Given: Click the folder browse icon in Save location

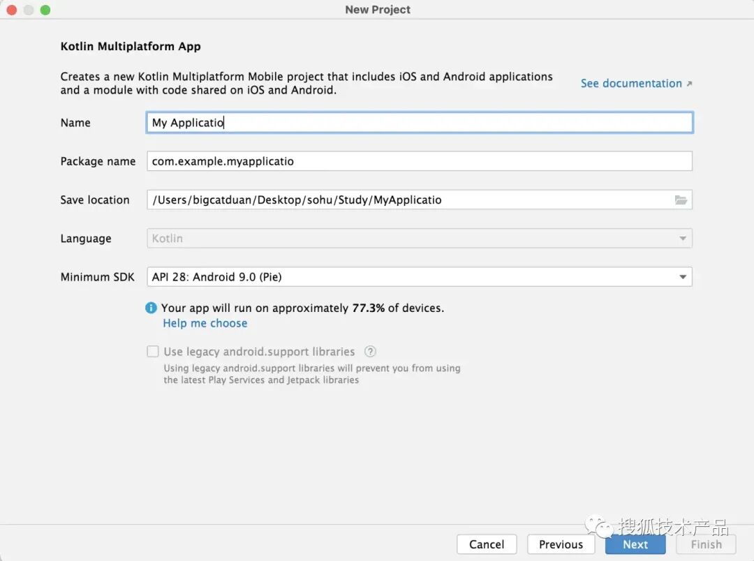Looking at the screenshot, I should 681,200.
